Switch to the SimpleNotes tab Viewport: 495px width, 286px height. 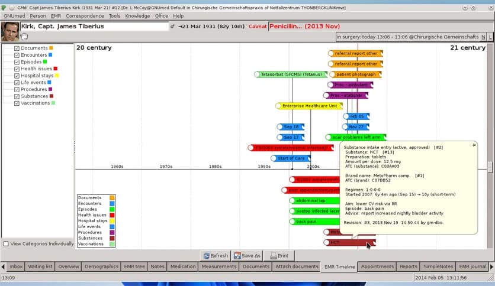[438, 266]
